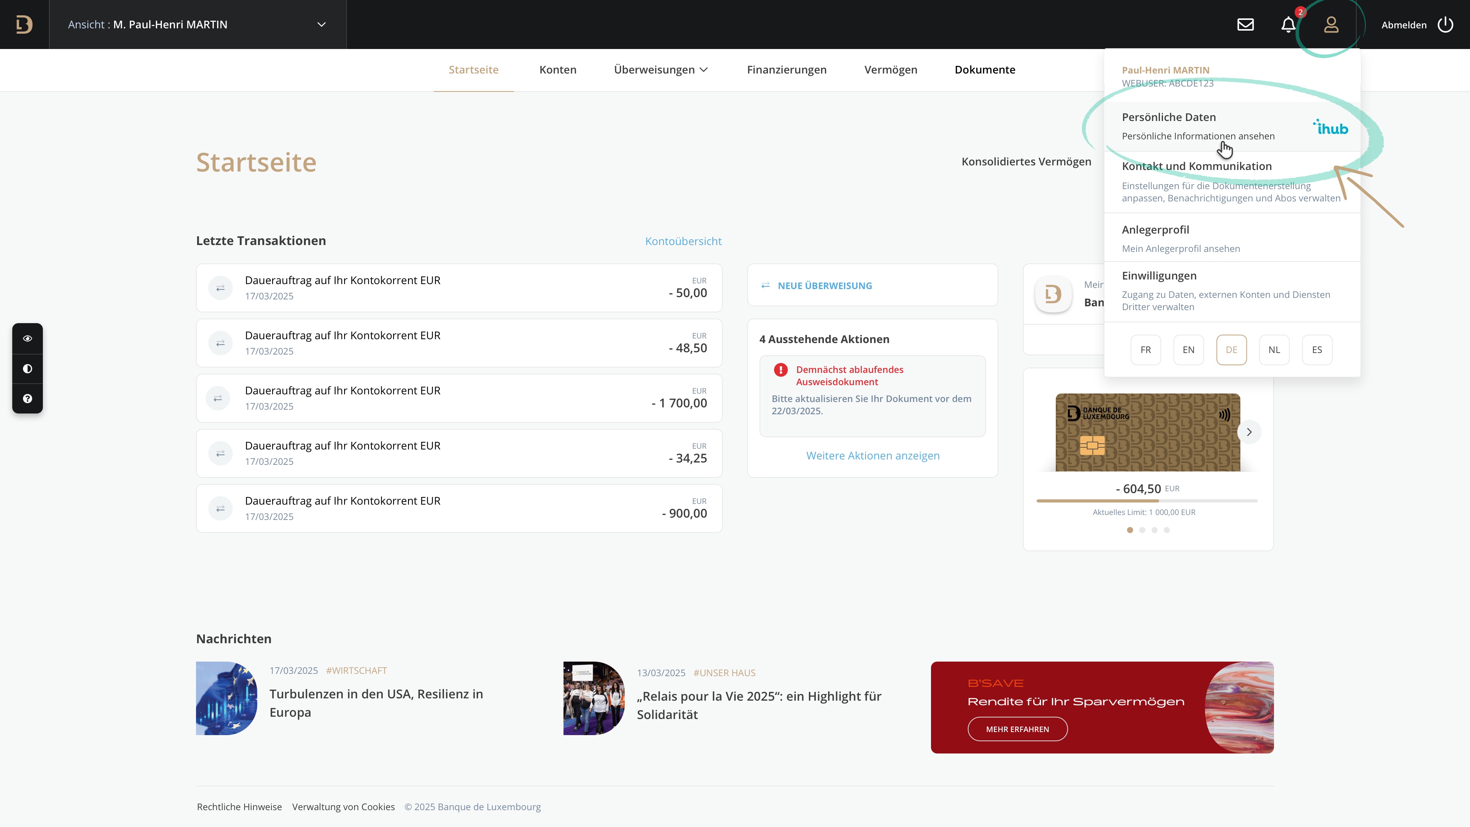Expand the Überweisungen menu

[660, 70]
